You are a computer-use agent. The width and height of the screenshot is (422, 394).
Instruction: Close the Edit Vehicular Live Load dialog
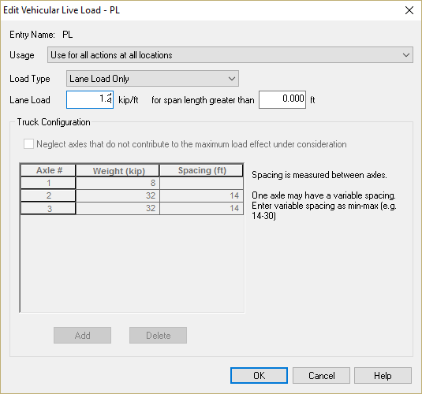409,10
